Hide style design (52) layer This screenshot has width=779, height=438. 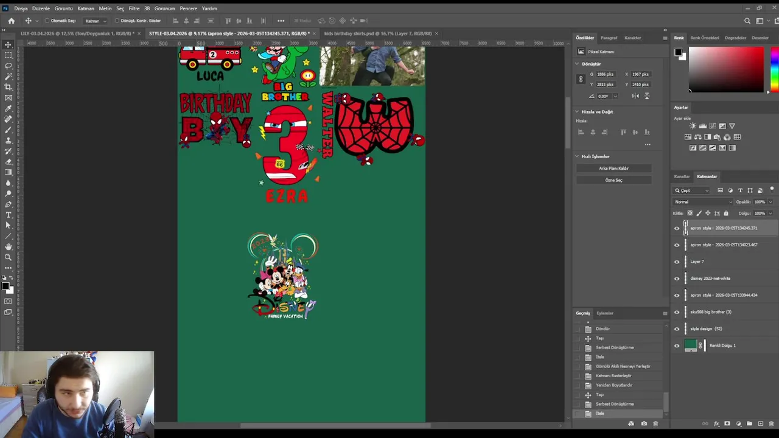coord(677,329)
